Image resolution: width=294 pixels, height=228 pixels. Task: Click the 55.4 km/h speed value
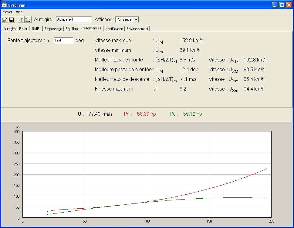tap(254, 79)
